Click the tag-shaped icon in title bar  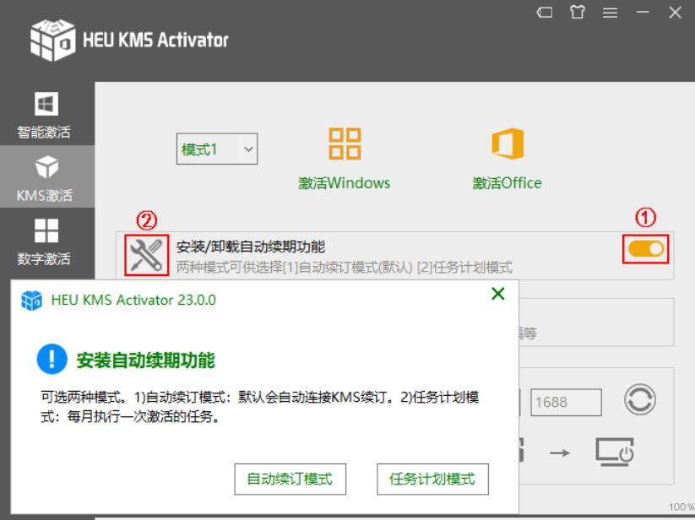pyautogui.click(x=545, y=13)
